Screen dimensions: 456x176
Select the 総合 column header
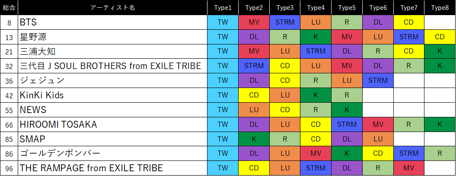(9, 8)
